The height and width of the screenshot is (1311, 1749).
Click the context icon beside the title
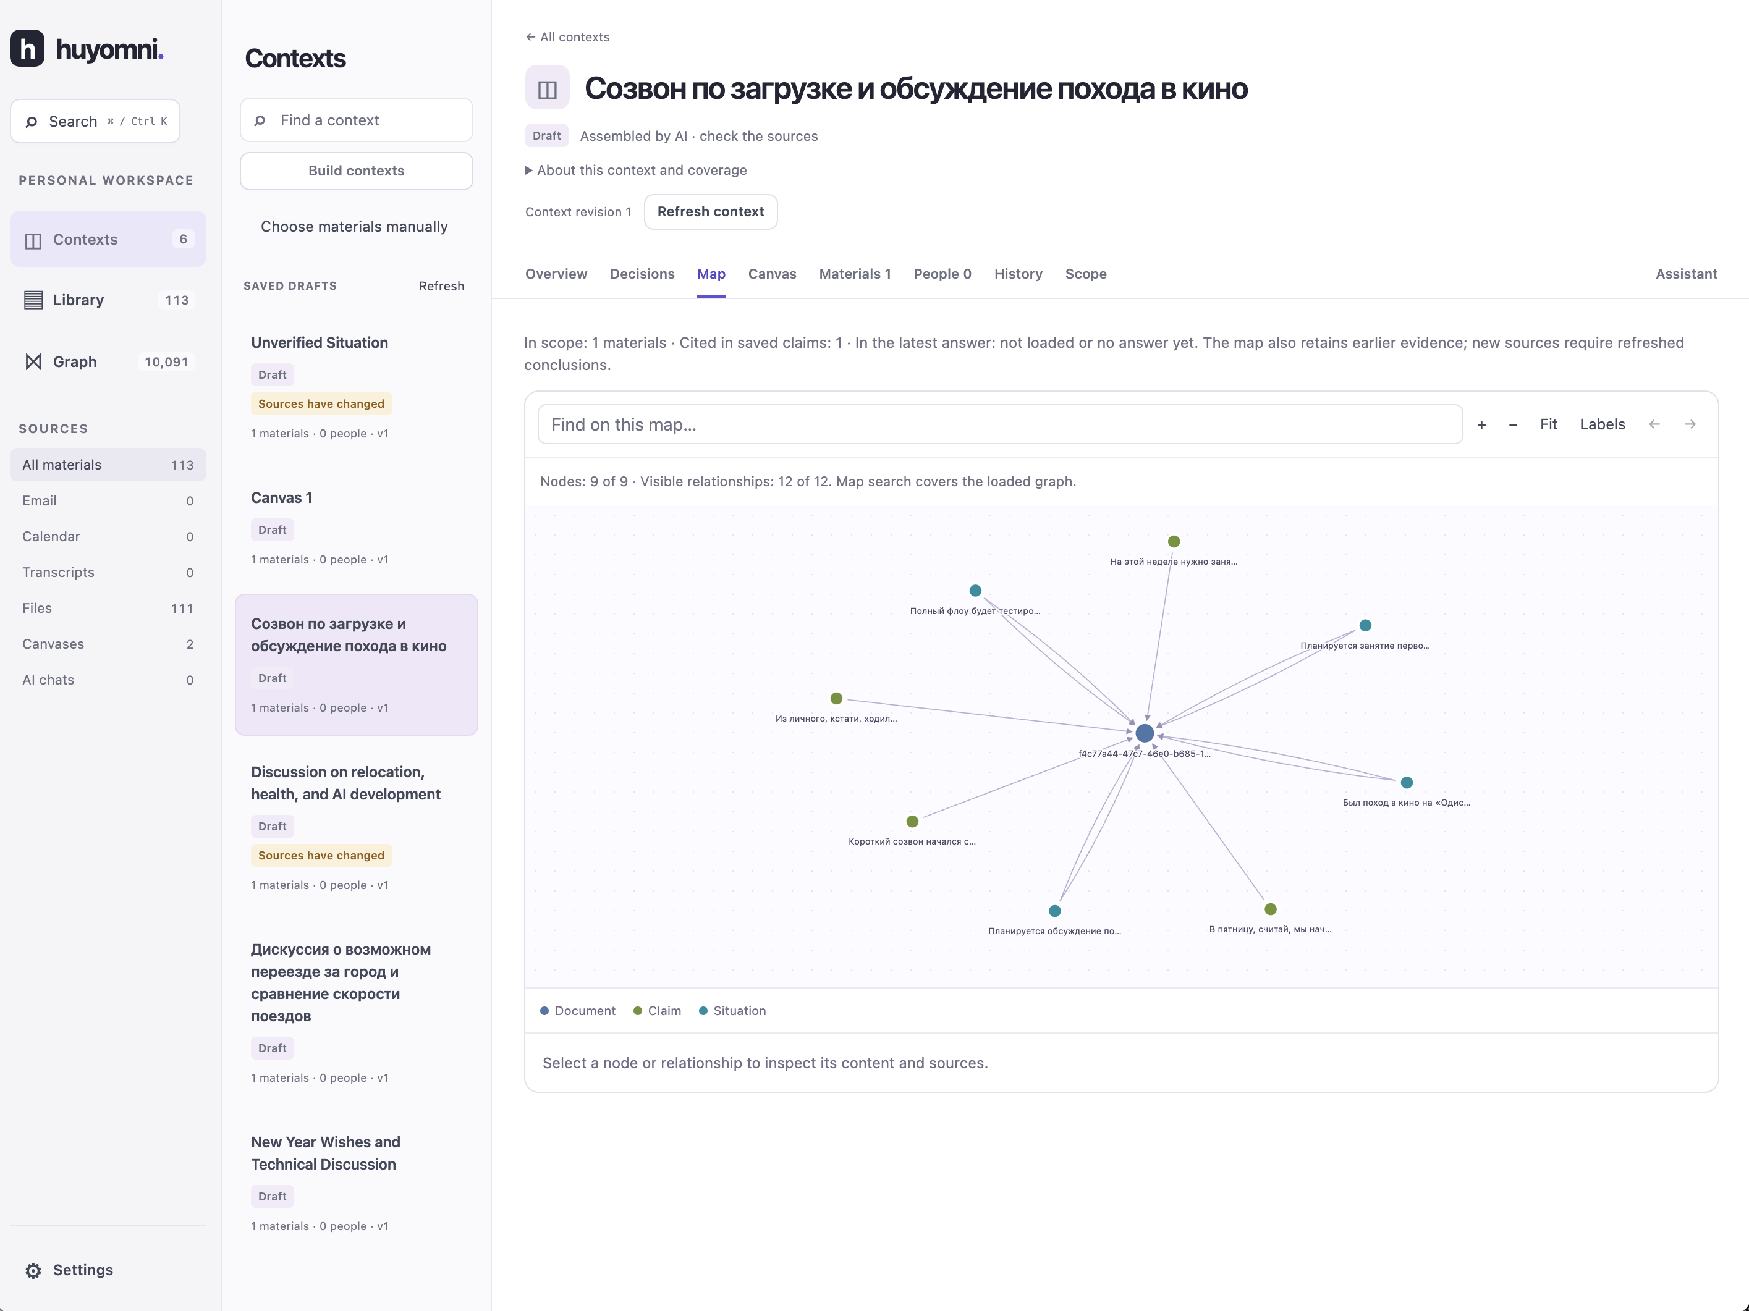coord(547,88)
